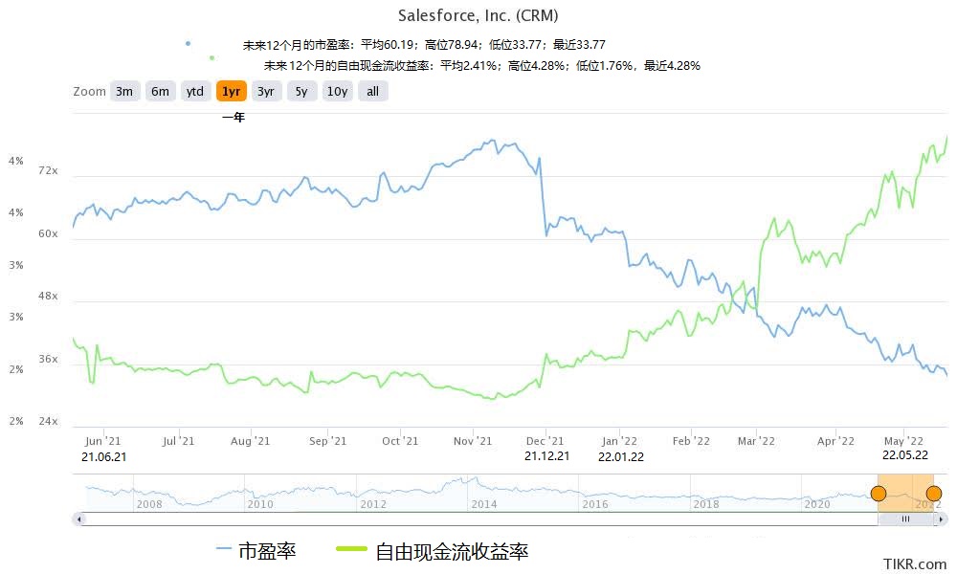957x574 pixels.
Task: Click the Mar '22 x-axis label
Action: click(x=756, y=441)
